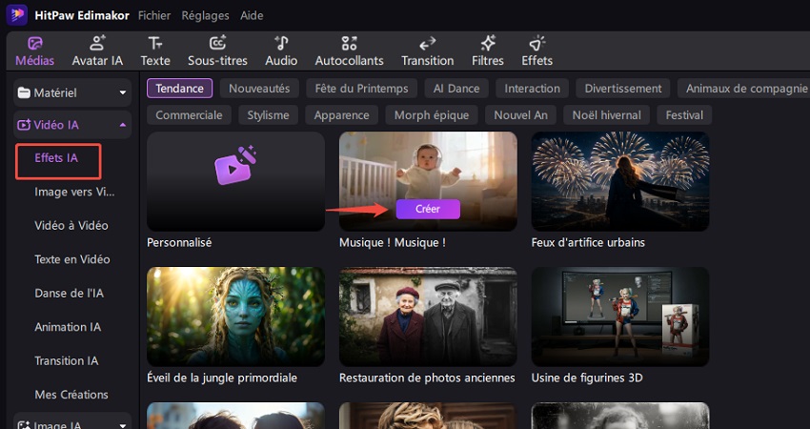Click the Personnalisé label text

179,242
